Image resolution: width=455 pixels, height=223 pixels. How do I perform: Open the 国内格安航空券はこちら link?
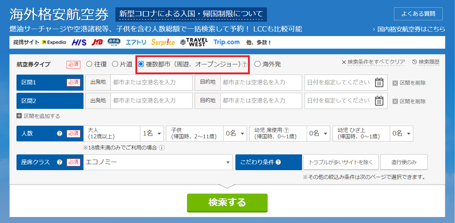[409, 29]
